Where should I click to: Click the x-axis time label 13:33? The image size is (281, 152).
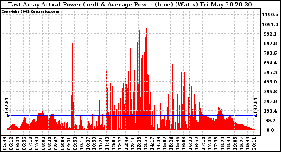(x=139, y=143)
